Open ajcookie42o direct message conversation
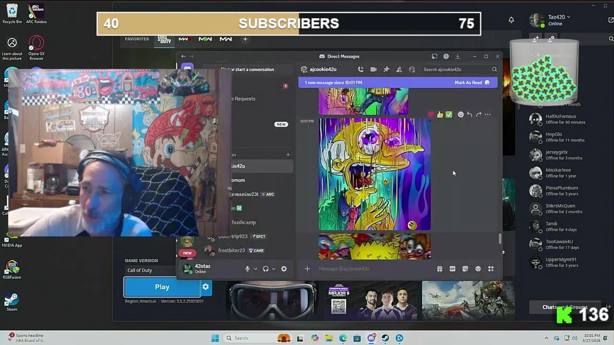The height and width of the screenshot is (345, 614). tap(238, 166)
